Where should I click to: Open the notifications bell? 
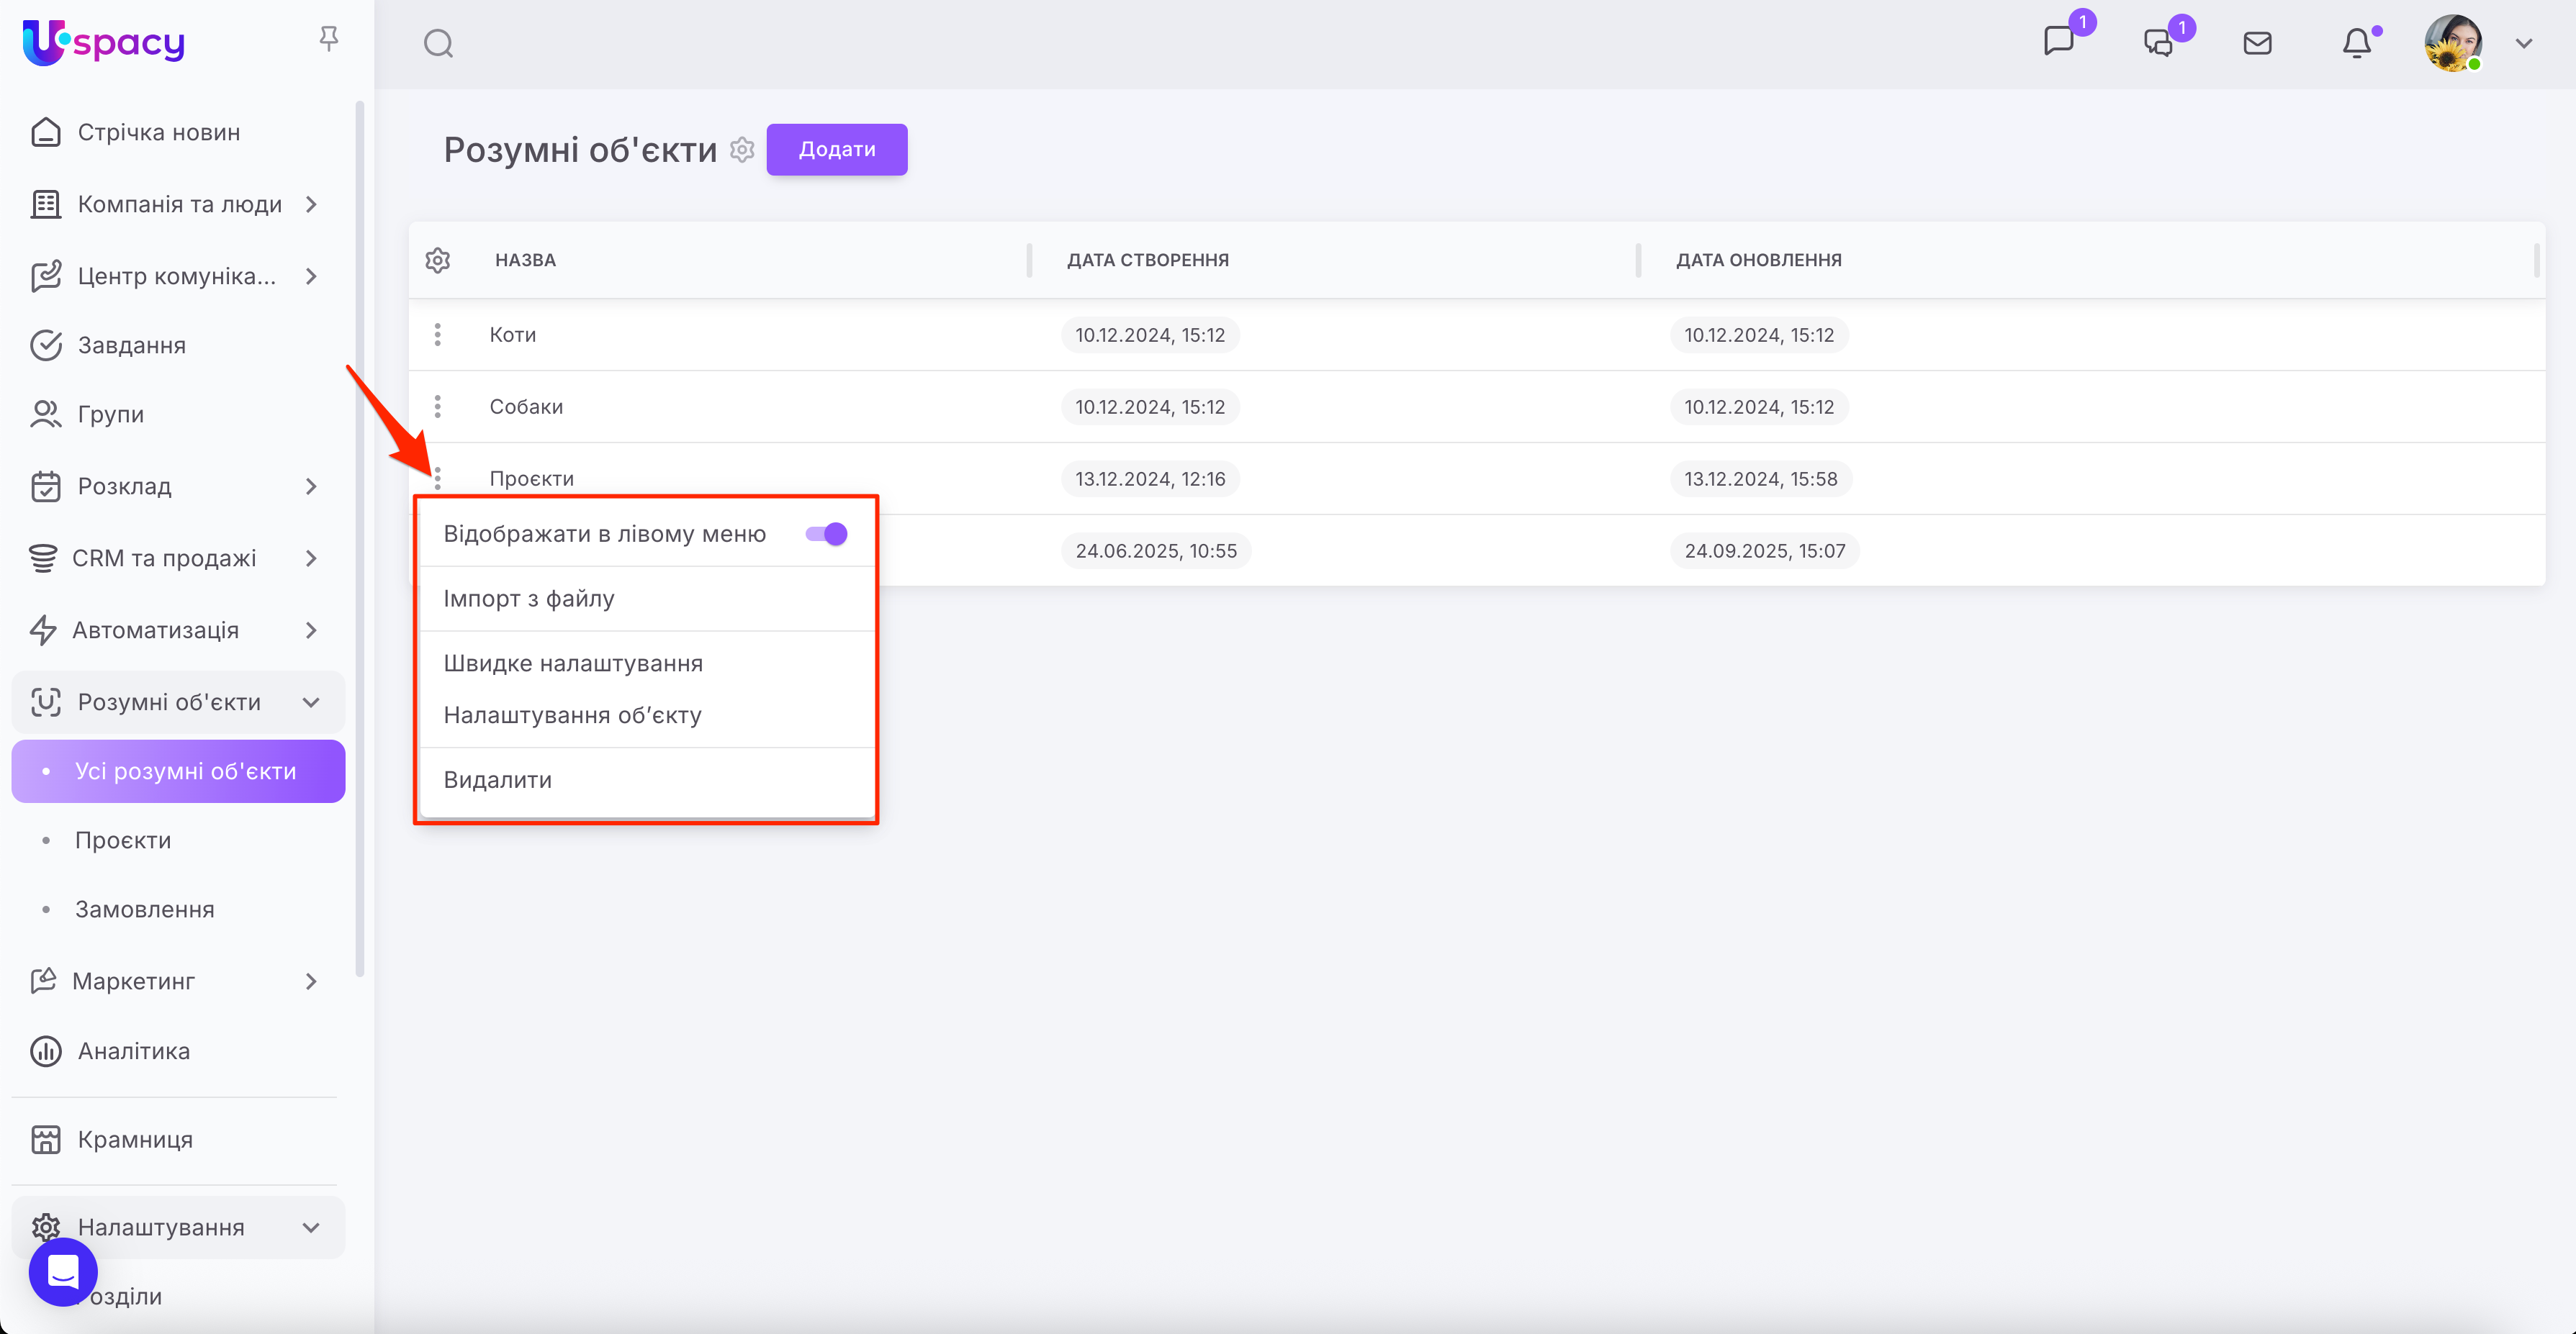coord(2356,43)
